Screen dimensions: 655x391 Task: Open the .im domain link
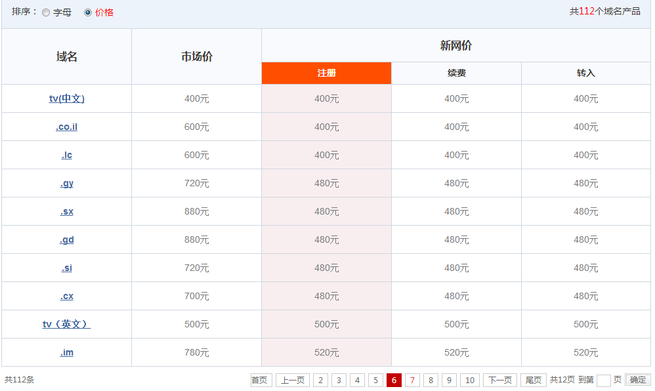coord(67,352)
